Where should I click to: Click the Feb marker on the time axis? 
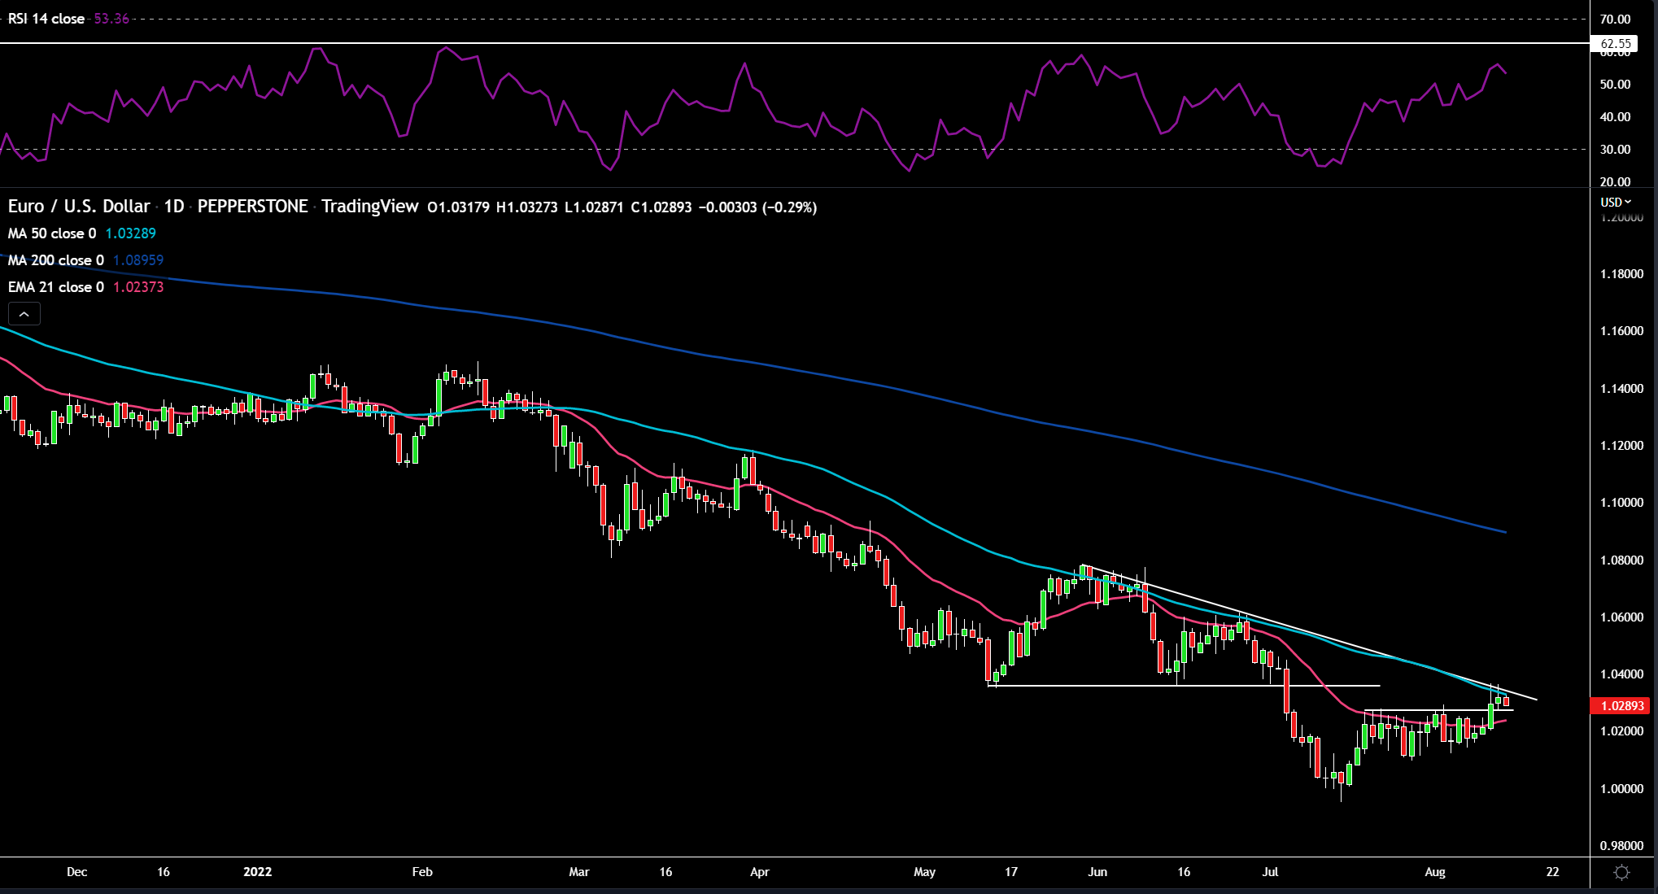click(x=422, y=872)
